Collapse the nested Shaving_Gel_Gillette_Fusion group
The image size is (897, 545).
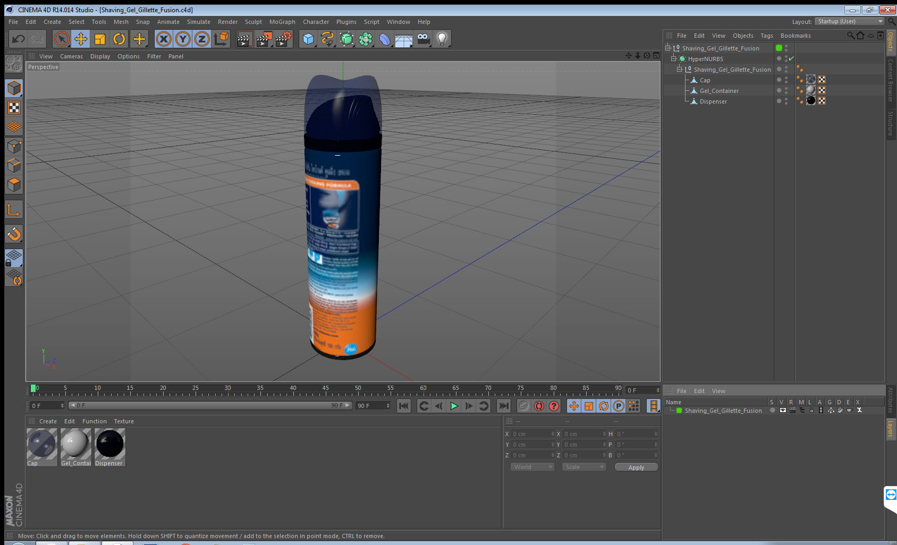(679, 69)
